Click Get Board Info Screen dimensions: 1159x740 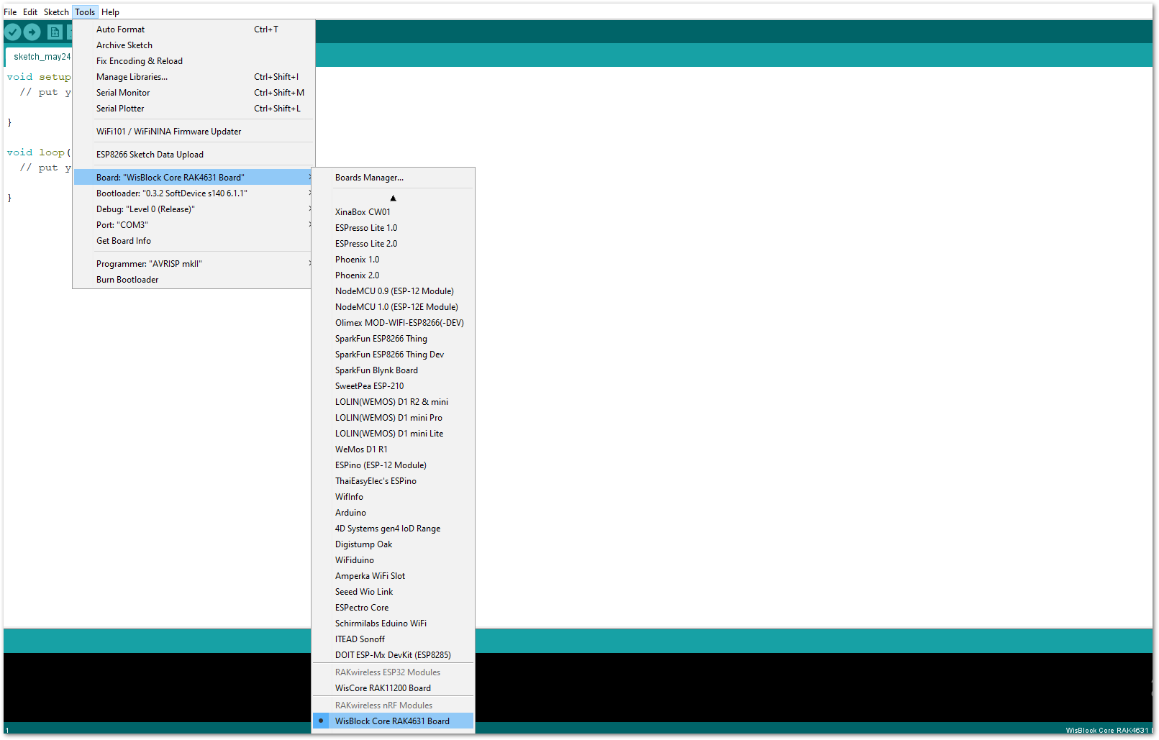[194, 241]
